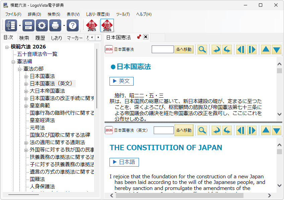The image size is (284, 200).
Task: Select the 模範六法 2025 dictionary icon
Action: point(92,25)
